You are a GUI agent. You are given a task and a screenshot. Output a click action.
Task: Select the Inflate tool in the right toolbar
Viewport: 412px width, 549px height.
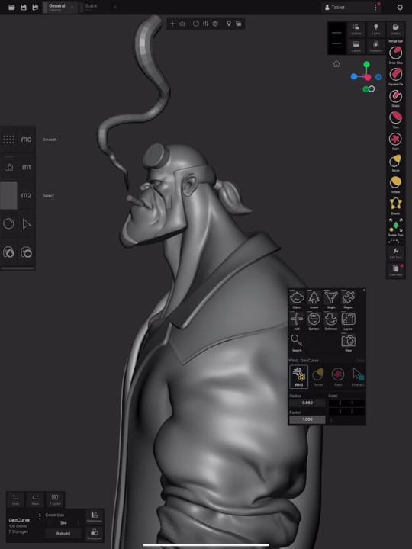pos(395,183)
